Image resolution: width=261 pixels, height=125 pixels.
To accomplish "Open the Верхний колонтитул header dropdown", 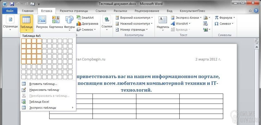I will tap(134, 18).
